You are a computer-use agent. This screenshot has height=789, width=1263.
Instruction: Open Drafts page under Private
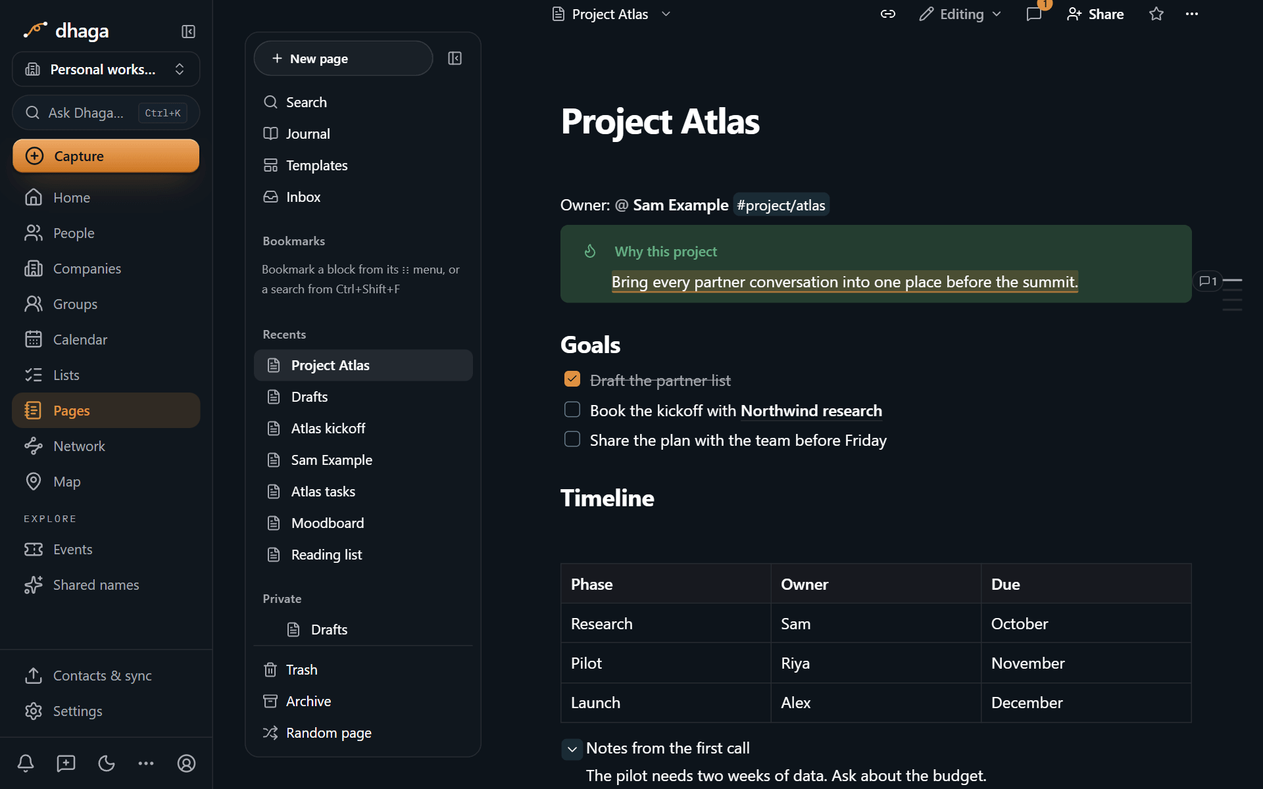point(363,630)
